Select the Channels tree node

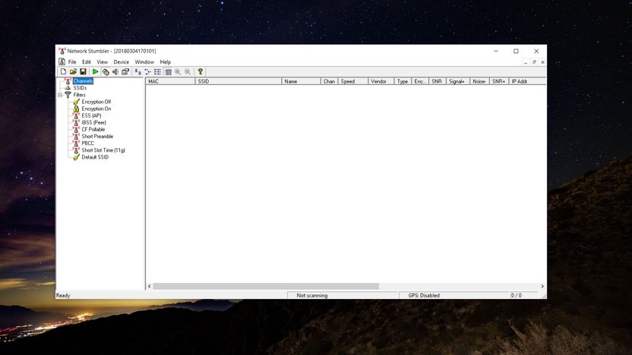(x=83, y=81)
